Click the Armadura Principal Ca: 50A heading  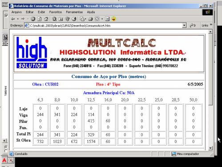click(109, 93)
